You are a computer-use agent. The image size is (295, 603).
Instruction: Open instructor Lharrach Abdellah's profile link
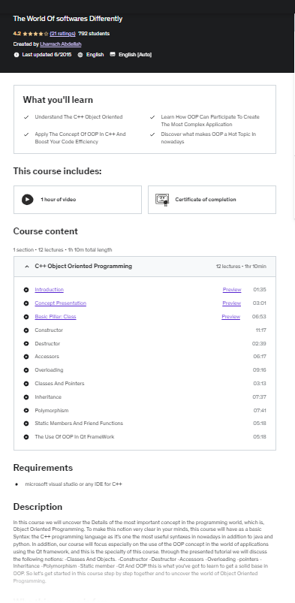click(x=60, y=44)
